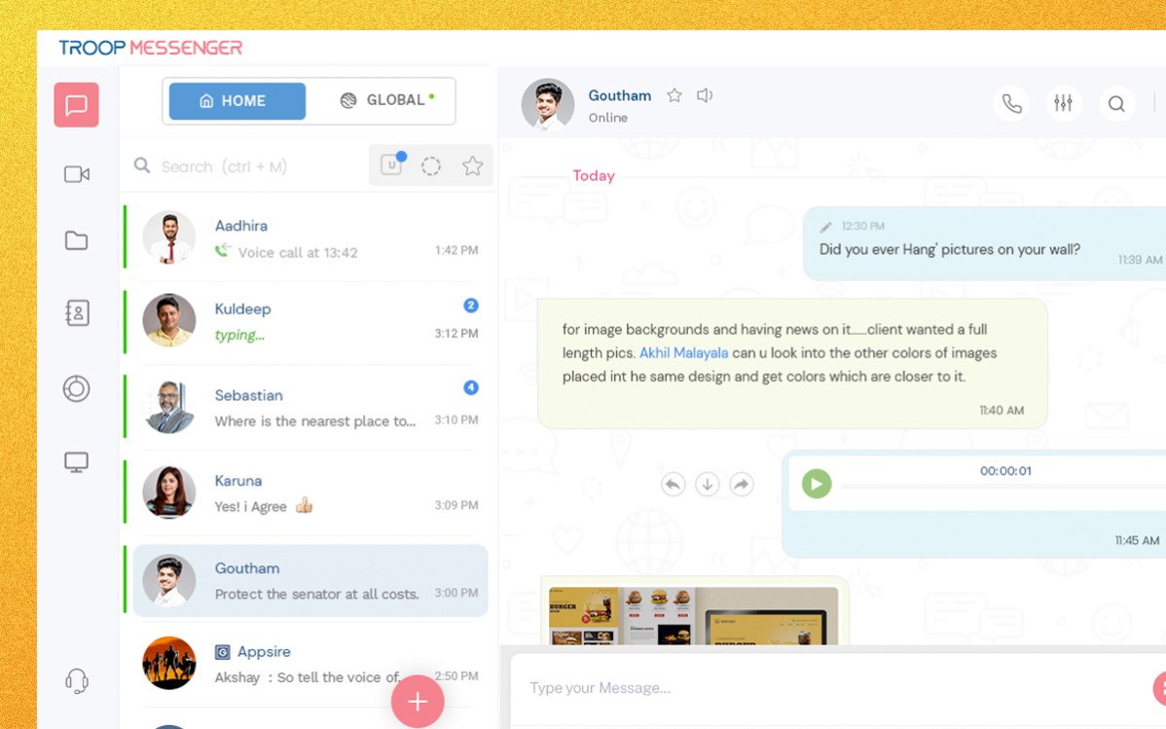The width and height of the screenshot is (1166, 729).
Task: Click the "Protect the senator at all costs." preview
Action: [x=316, y=595]
